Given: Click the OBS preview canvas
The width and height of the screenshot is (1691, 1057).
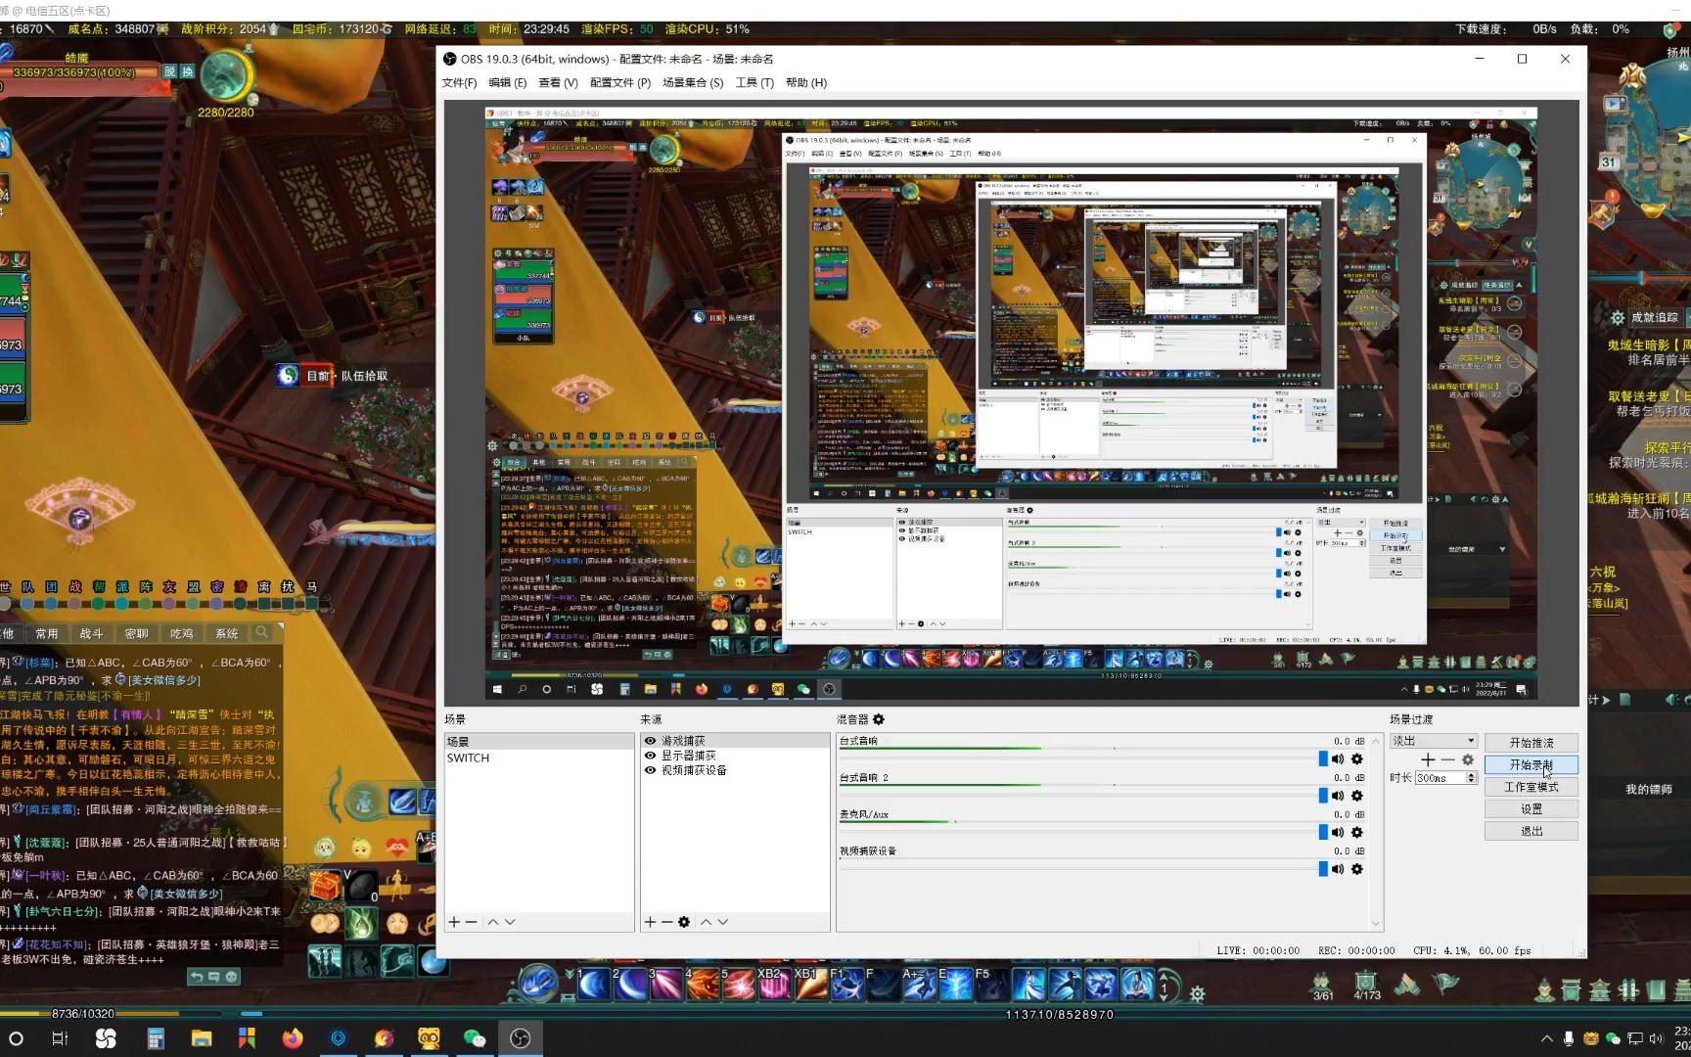Looking at the screenshot, I should (1011, 402).
